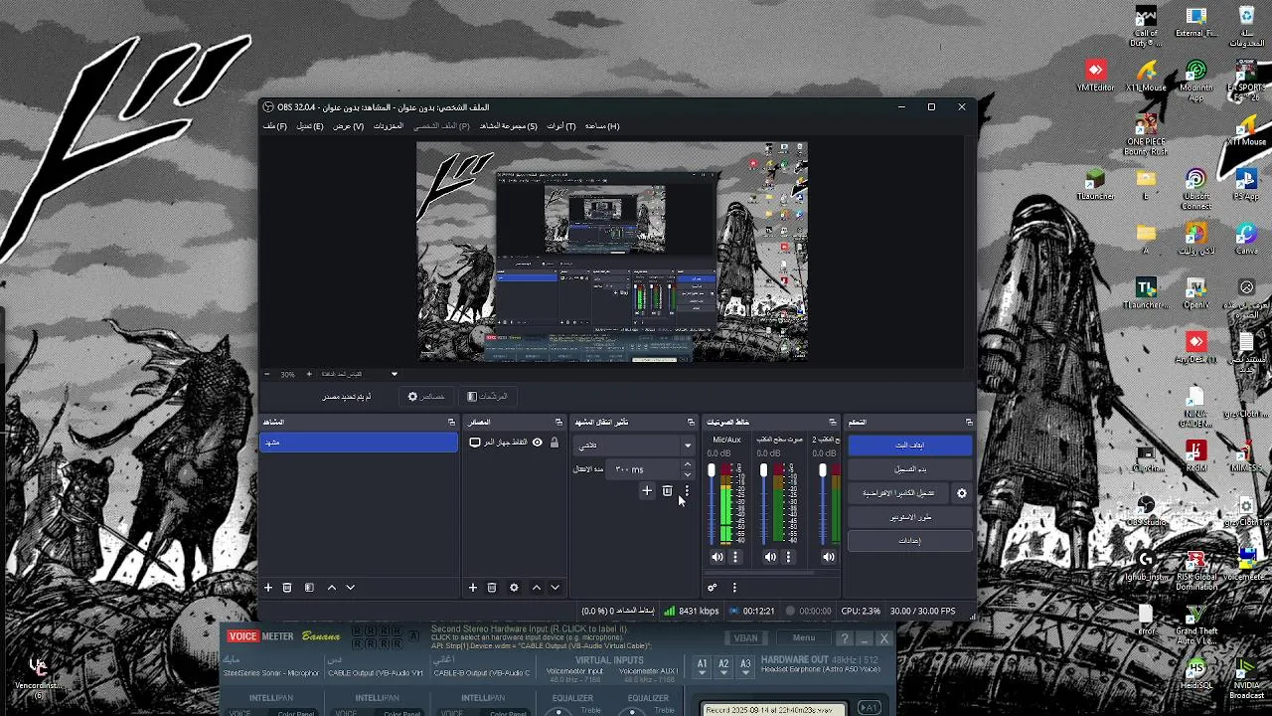Open advanced audio properties gears icon
Screen dimensions: 1272x716
click(x=713, y=588)
